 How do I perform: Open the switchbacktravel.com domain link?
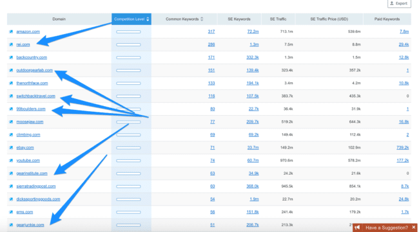(x=36, y=96)
